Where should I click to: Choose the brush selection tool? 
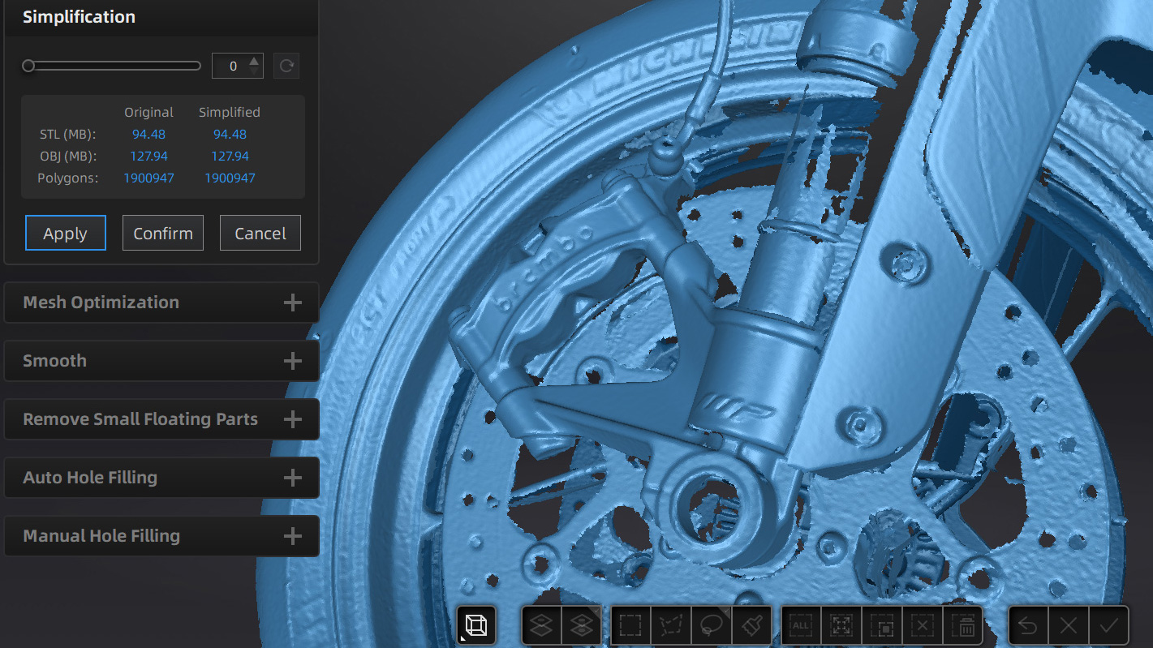(751, 625)
